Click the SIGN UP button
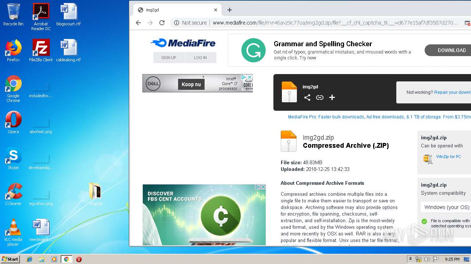This screenshot has height=264, width=471. tap(169, 58)
